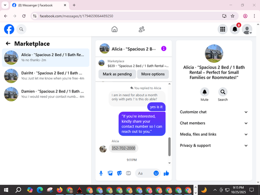
Task: Record a voice clip with microphone icon
Action: point(101,173)
